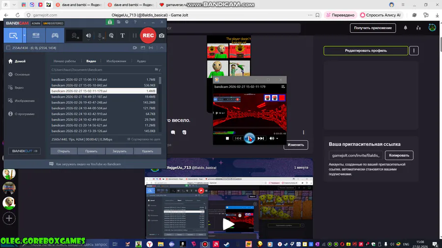Click media player volume speaker icon

[272, 138]
